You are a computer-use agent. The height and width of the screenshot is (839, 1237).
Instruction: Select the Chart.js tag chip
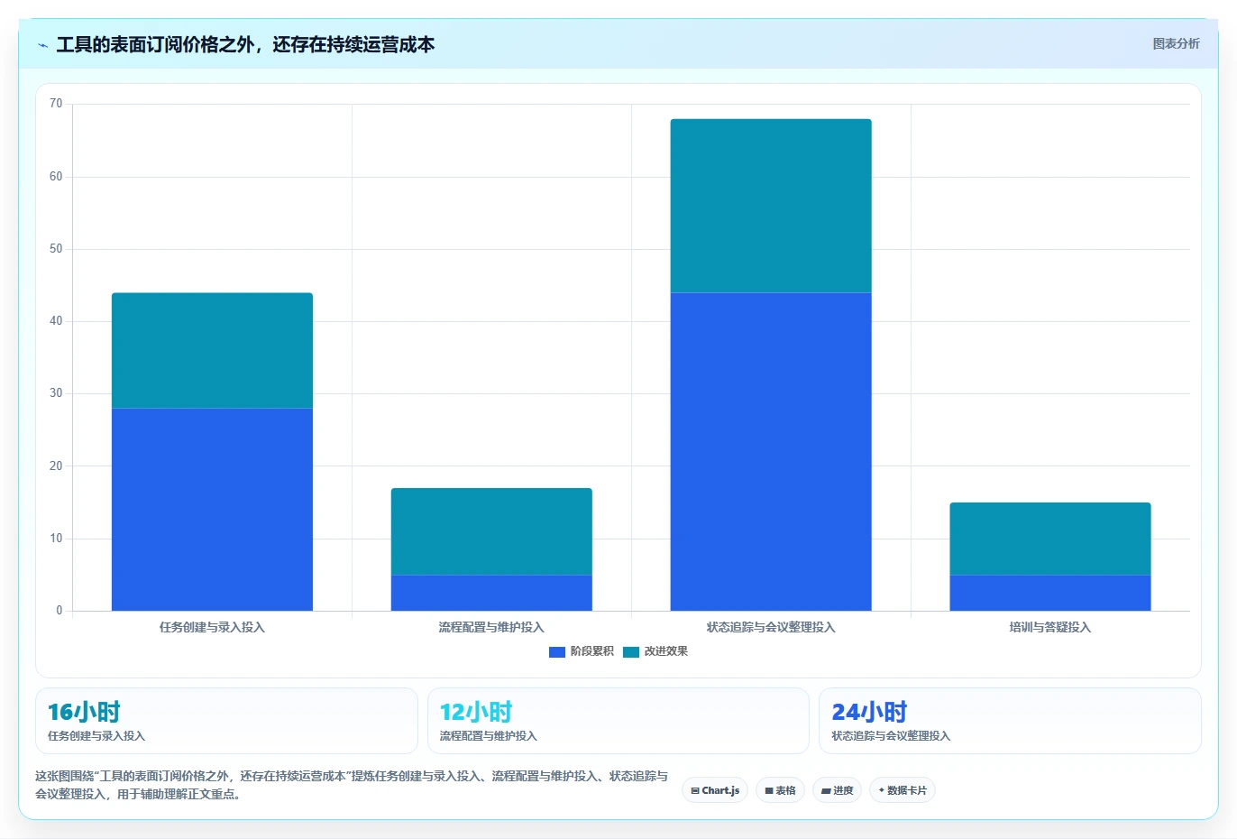pyautogui.click(x=715, y=790)
